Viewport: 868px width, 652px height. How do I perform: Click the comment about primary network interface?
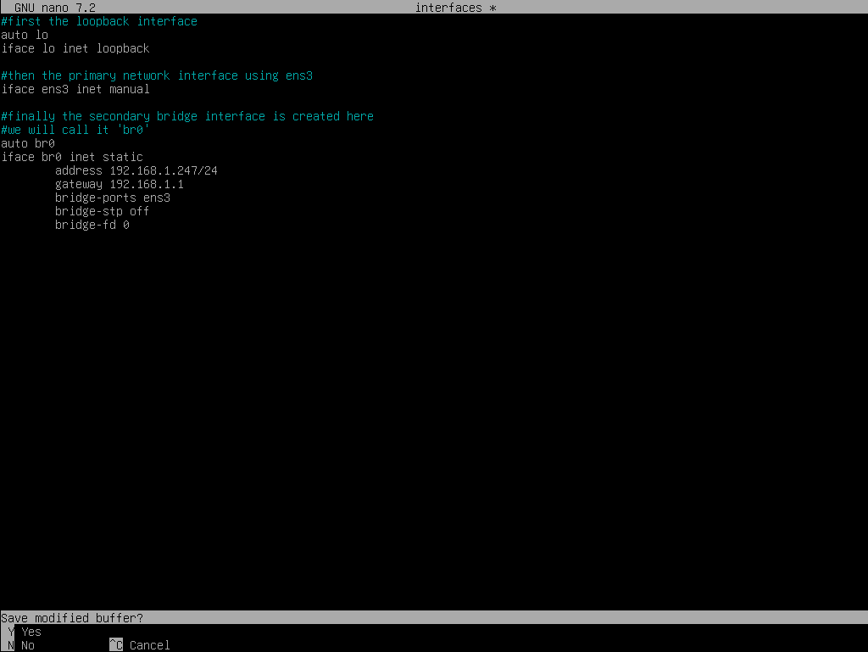click(157, 75)
